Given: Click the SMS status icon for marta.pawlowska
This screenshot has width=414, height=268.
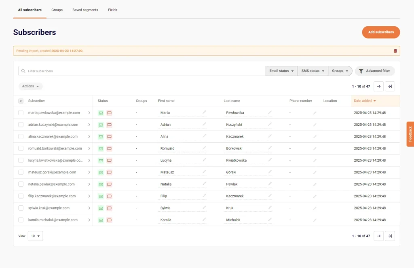Looking at the screenshot, I should [x=109, y=113].
